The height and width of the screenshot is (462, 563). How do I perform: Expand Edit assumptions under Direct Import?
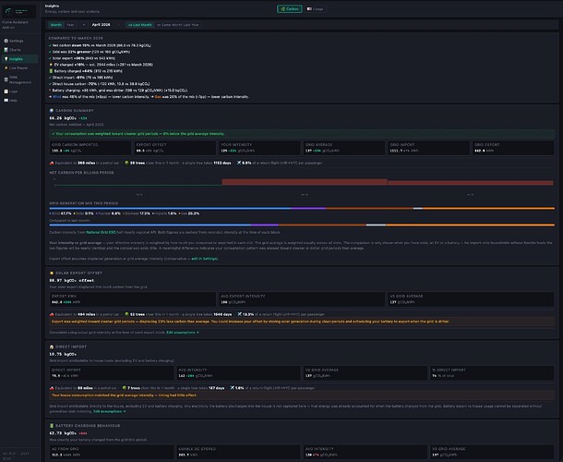[x=110, y=411]
